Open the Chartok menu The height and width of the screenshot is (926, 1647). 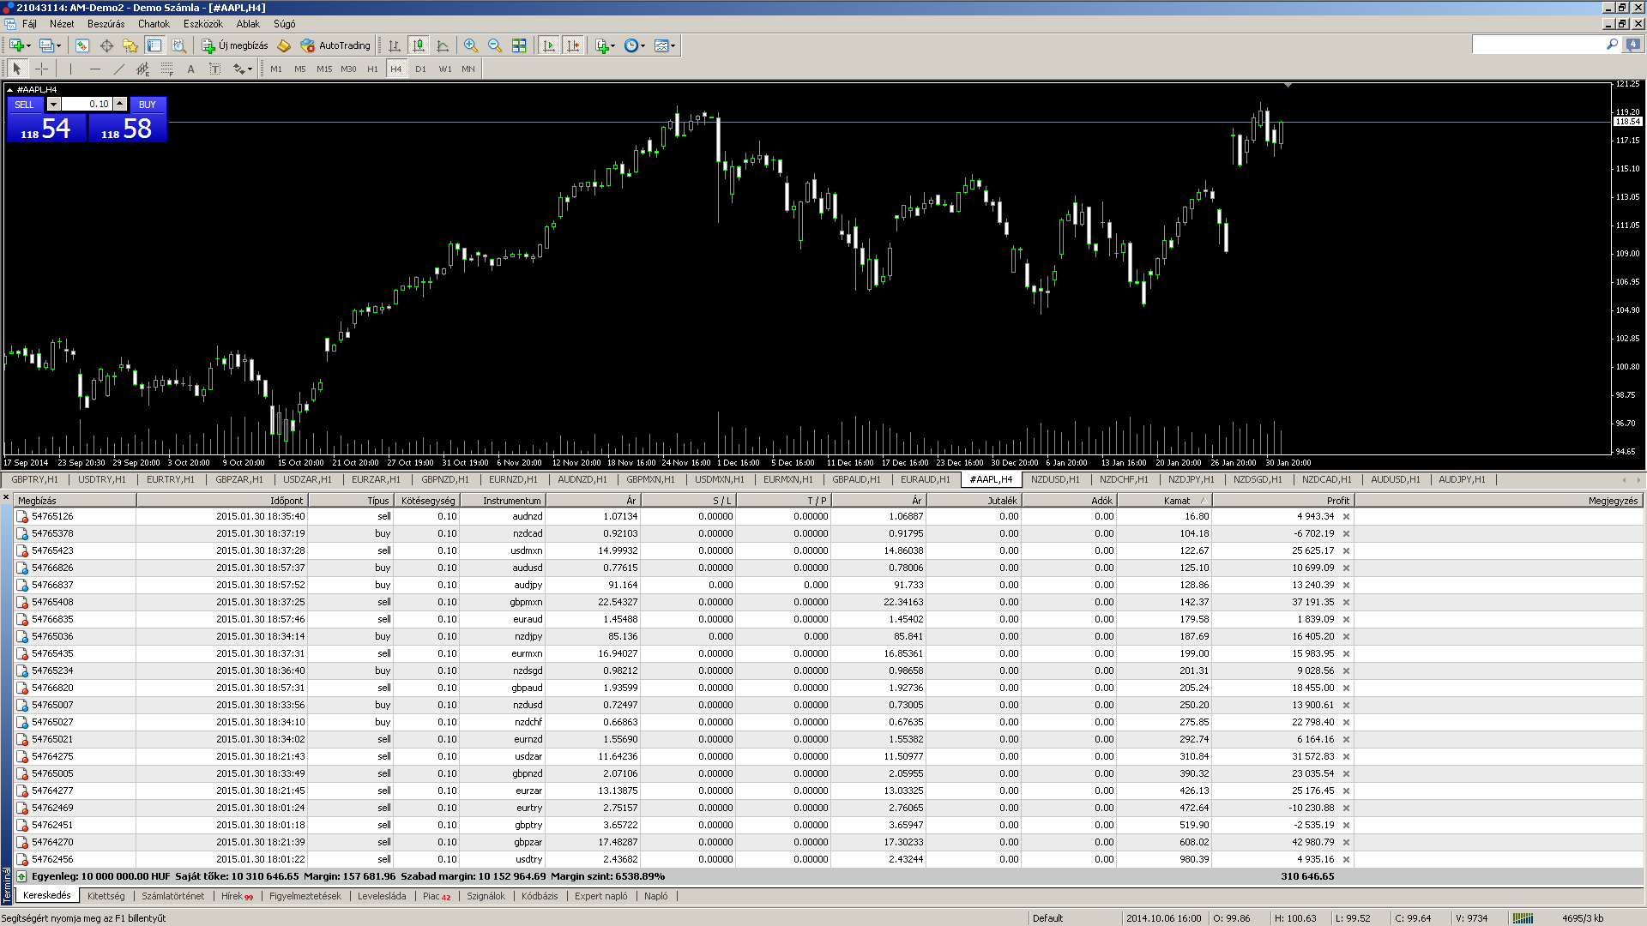(x=154, y=24)
